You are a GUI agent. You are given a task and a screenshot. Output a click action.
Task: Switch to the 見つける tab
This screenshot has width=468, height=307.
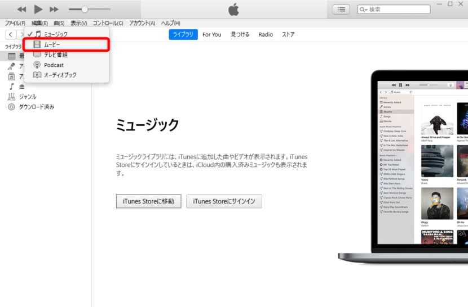coord(240,34)
